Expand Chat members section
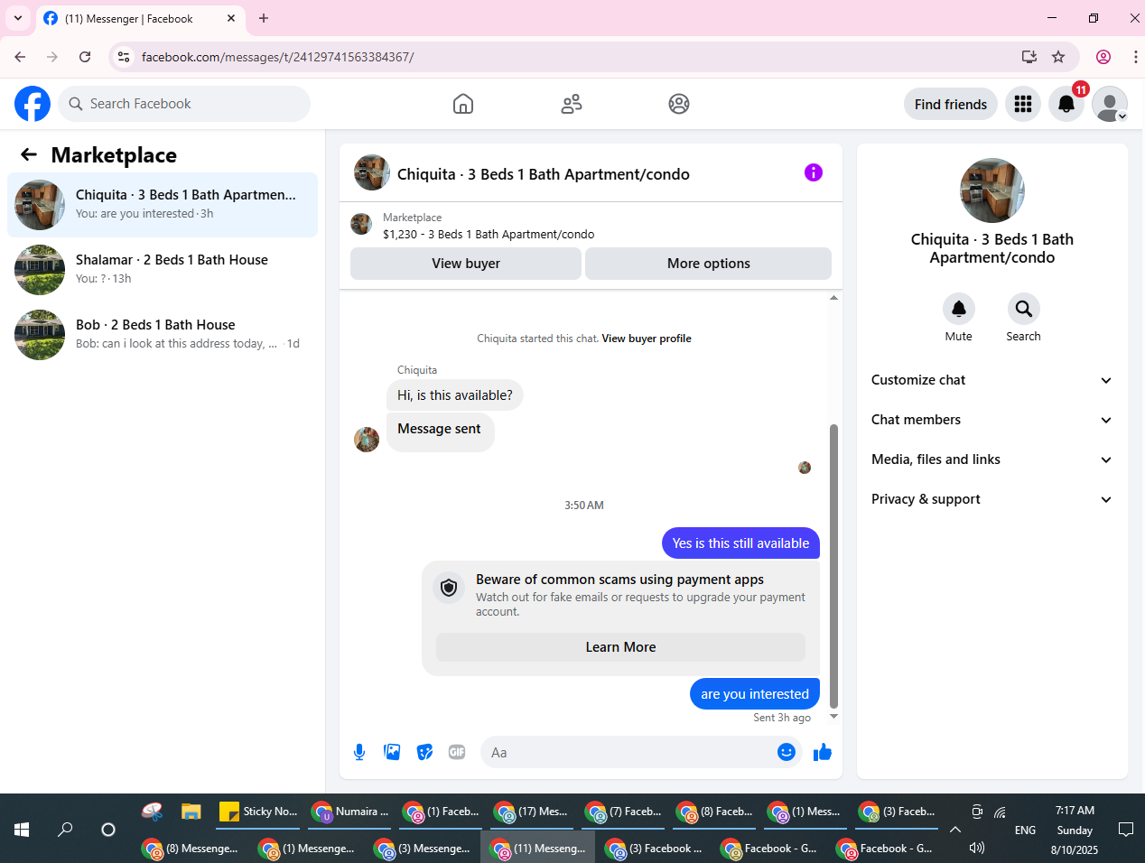The width and height of the screenshot is (1145, 863). click(991, 420)
